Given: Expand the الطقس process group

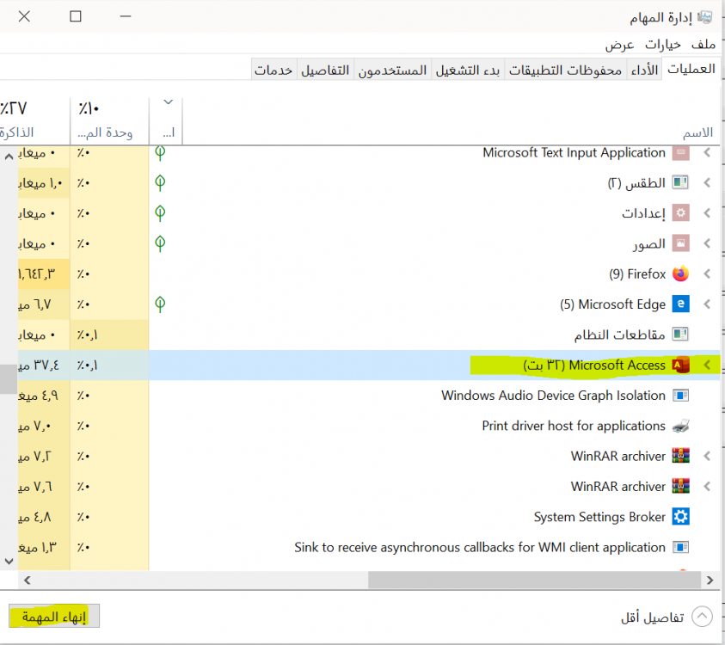Looking at the screenshot, I should [707, 182].
